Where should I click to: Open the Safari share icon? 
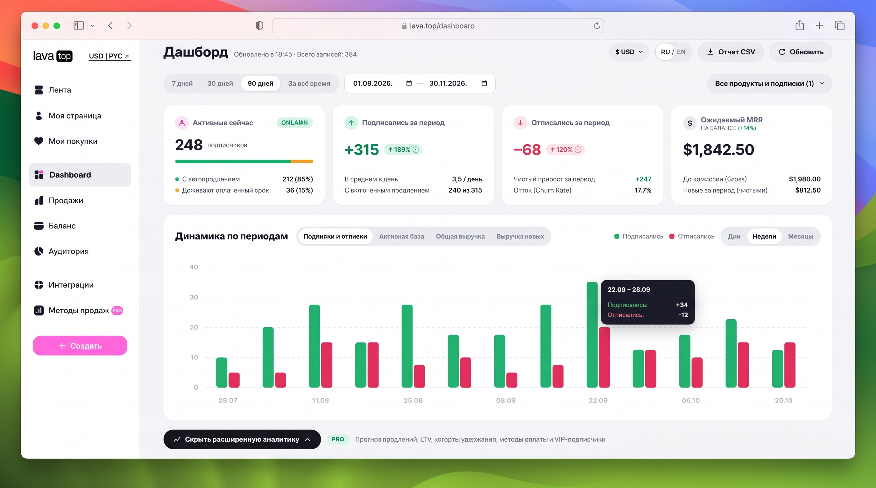tap(800, 25)
